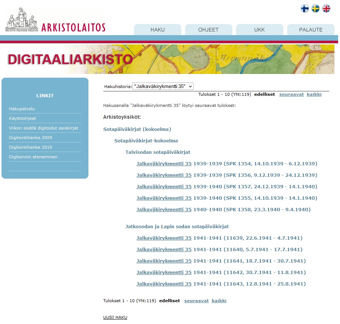Open the PALAUTE feedback tab

click(310, 30)
